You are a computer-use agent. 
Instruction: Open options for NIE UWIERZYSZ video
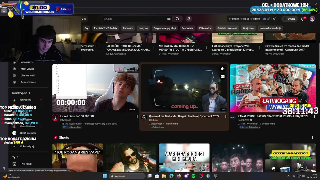[206, 47]
